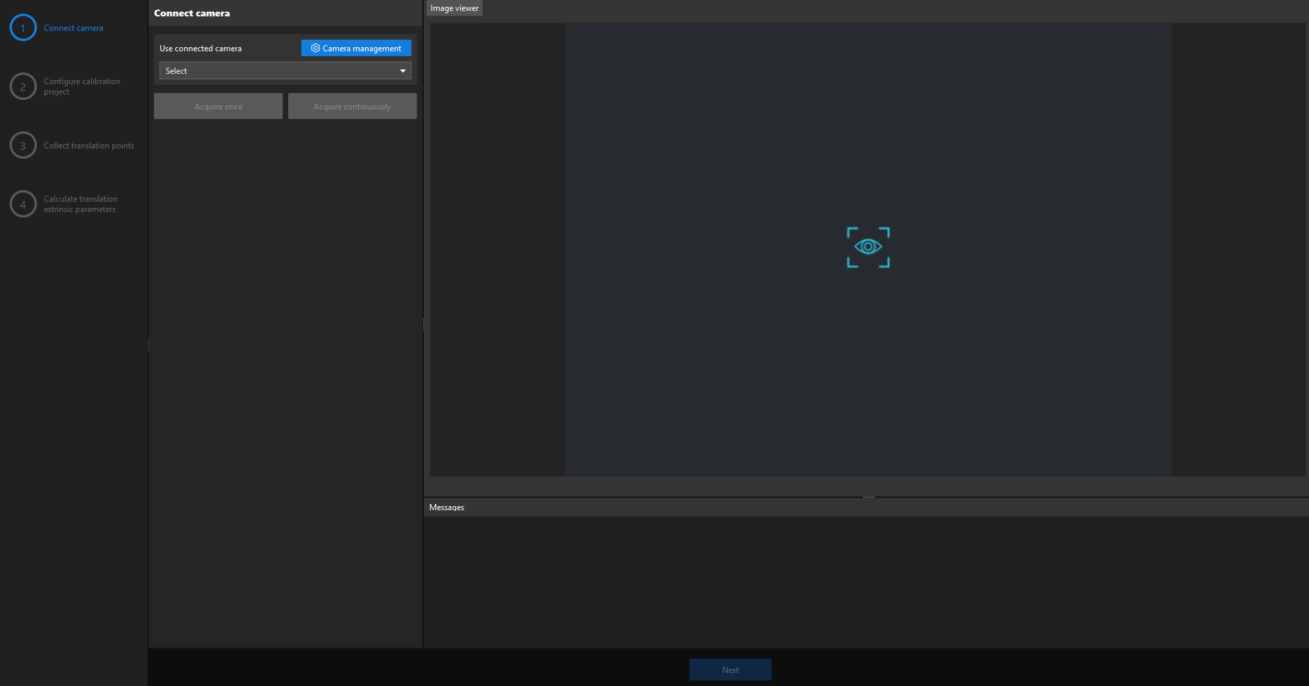
Task: Click the eye viewer icon in image viewer
Action: (x=868, y=247)
